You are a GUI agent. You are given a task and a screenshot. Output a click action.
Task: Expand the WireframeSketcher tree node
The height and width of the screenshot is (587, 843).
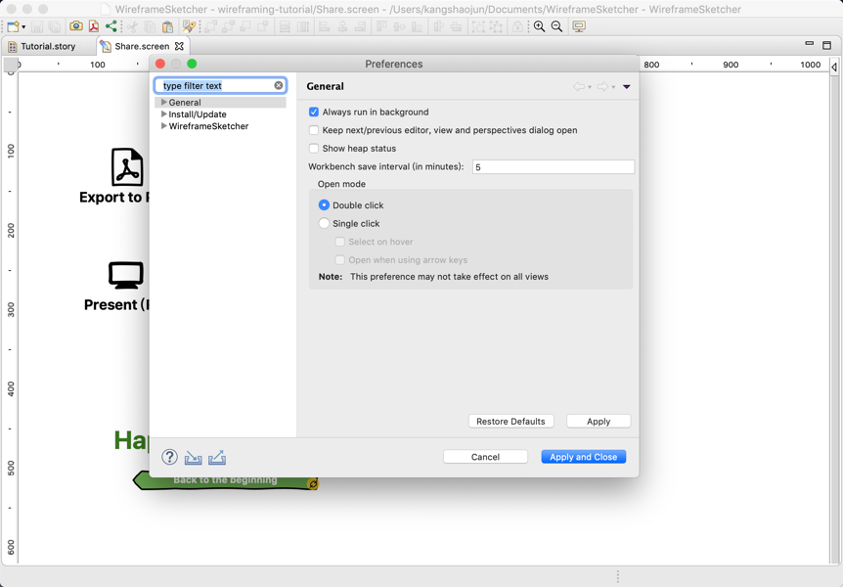pos(164,126)
